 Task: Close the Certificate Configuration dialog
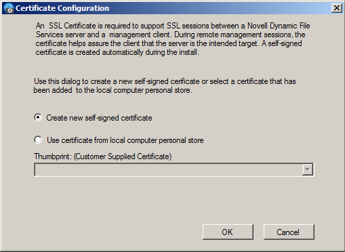336,8
